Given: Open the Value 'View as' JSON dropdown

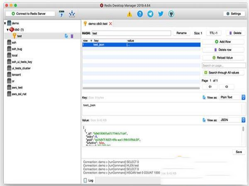Looking at the screenshot, I should click(232, 120).
